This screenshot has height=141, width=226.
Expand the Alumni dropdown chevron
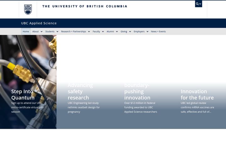117,32
